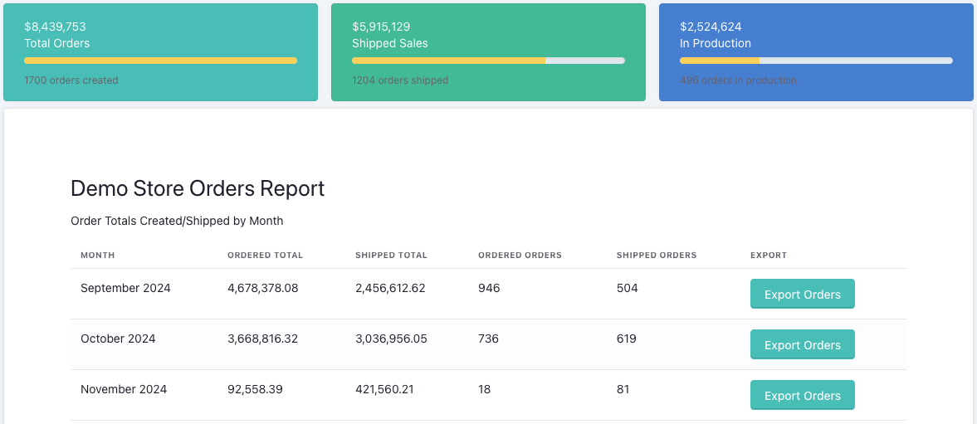This screenshot has width=977, height=424.
Task: Select November's ordered total 92,558.39
Action: pyautogui.click(x=255, y=389)
